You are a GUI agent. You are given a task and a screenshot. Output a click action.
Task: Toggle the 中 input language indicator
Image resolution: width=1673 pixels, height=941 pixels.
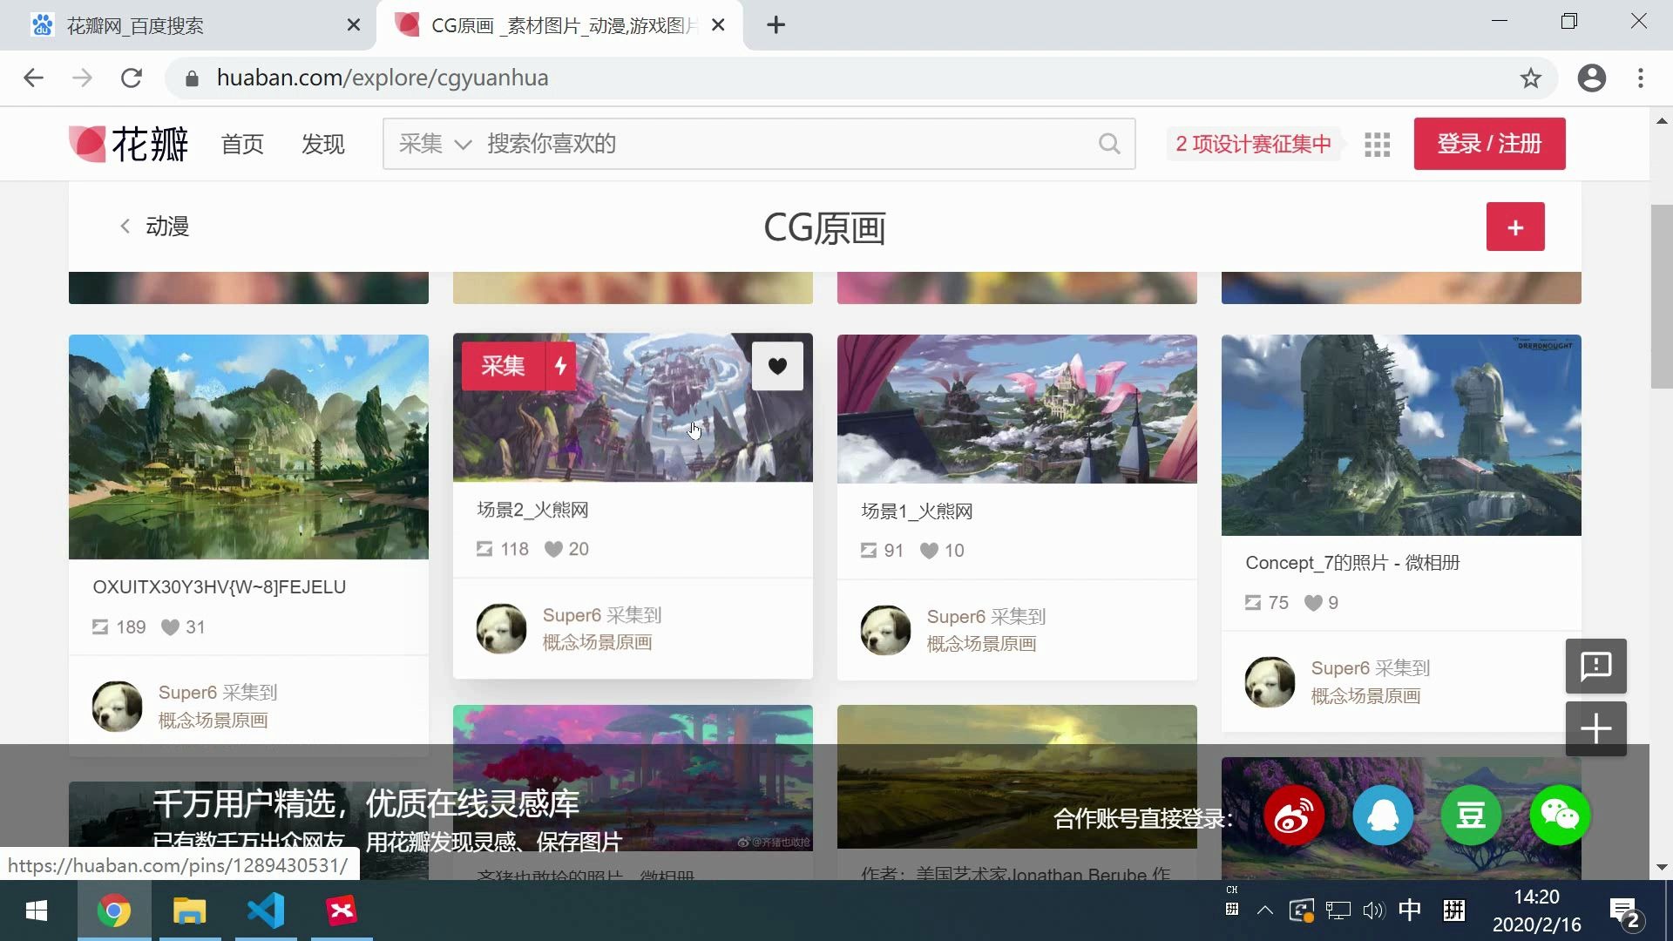tap(1409, 911)
